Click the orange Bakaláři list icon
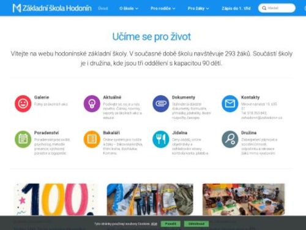Viewport: 306px width, 230px height. [x=92, y=139]
